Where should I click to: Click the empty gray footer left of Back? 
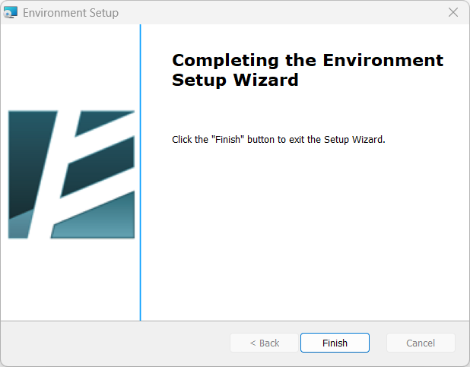(x=116, y=343)
